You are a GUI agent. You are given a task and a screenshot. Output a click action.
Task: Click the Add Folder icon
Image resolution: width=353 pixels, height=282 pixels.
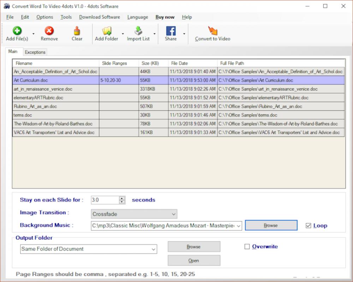tap(107, 31)
